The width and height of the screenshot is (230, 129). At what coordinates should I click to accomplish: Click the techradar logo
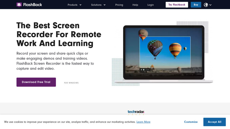[x=136, y=112]
